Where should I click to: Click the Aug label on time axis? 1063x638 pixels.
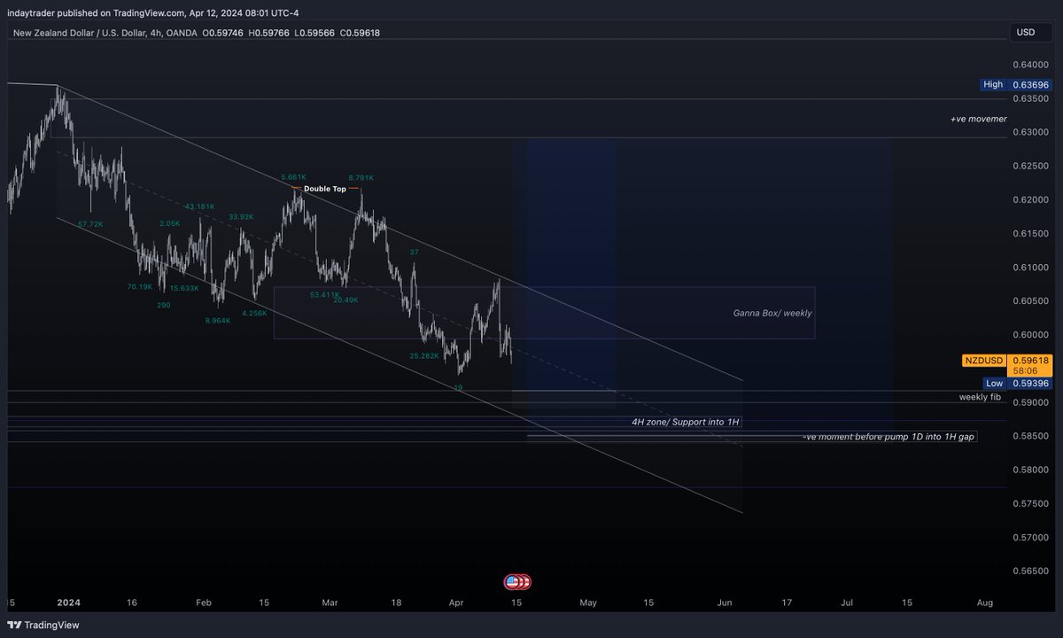tap(984, 602)
